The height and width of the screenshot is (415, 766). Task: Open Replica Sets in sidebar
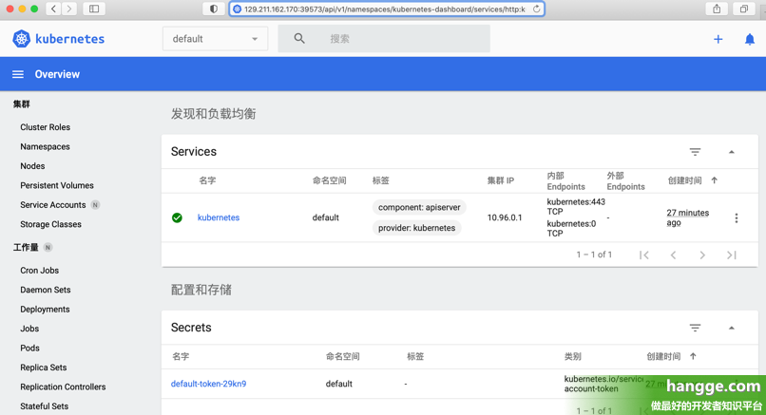44,368
